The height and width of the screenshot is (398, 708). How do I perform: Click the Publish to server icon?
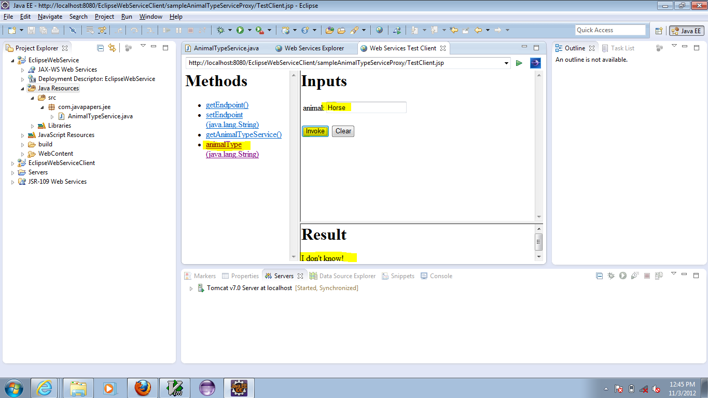coord(659,276)
